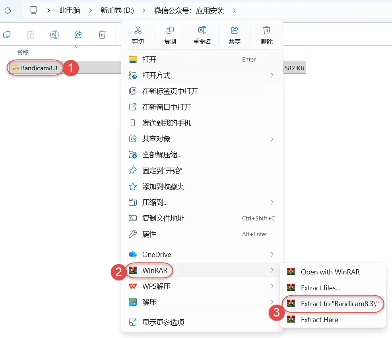Select 固定到"开始" menu entry
Image resolution: width=392 pixels, height=338 pixels.
point(202,171)
